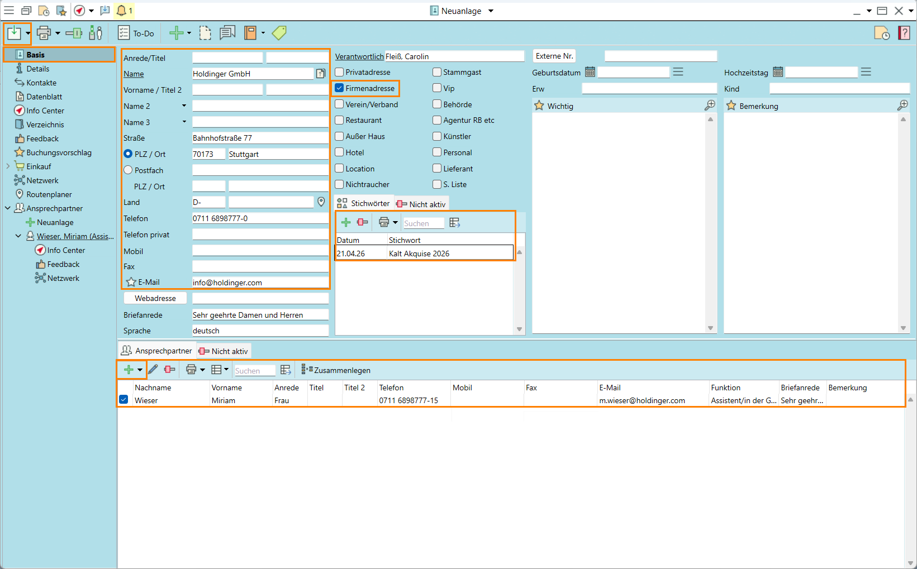
Task: Click the save record icon in toolbar
Action: pyautogui.click(x=13, y=34)
